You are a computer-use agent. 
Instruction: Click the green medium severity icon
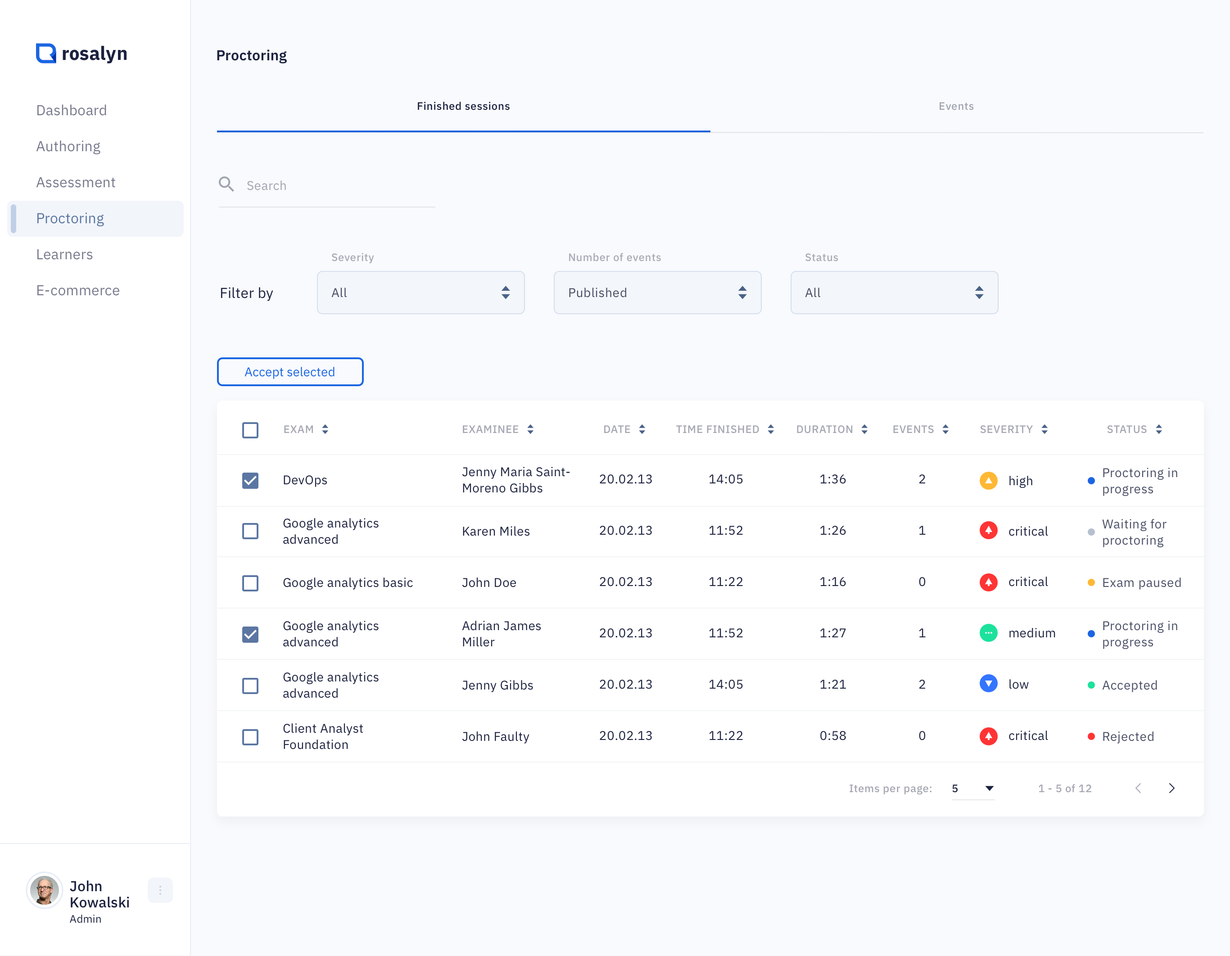coord(988,633)
